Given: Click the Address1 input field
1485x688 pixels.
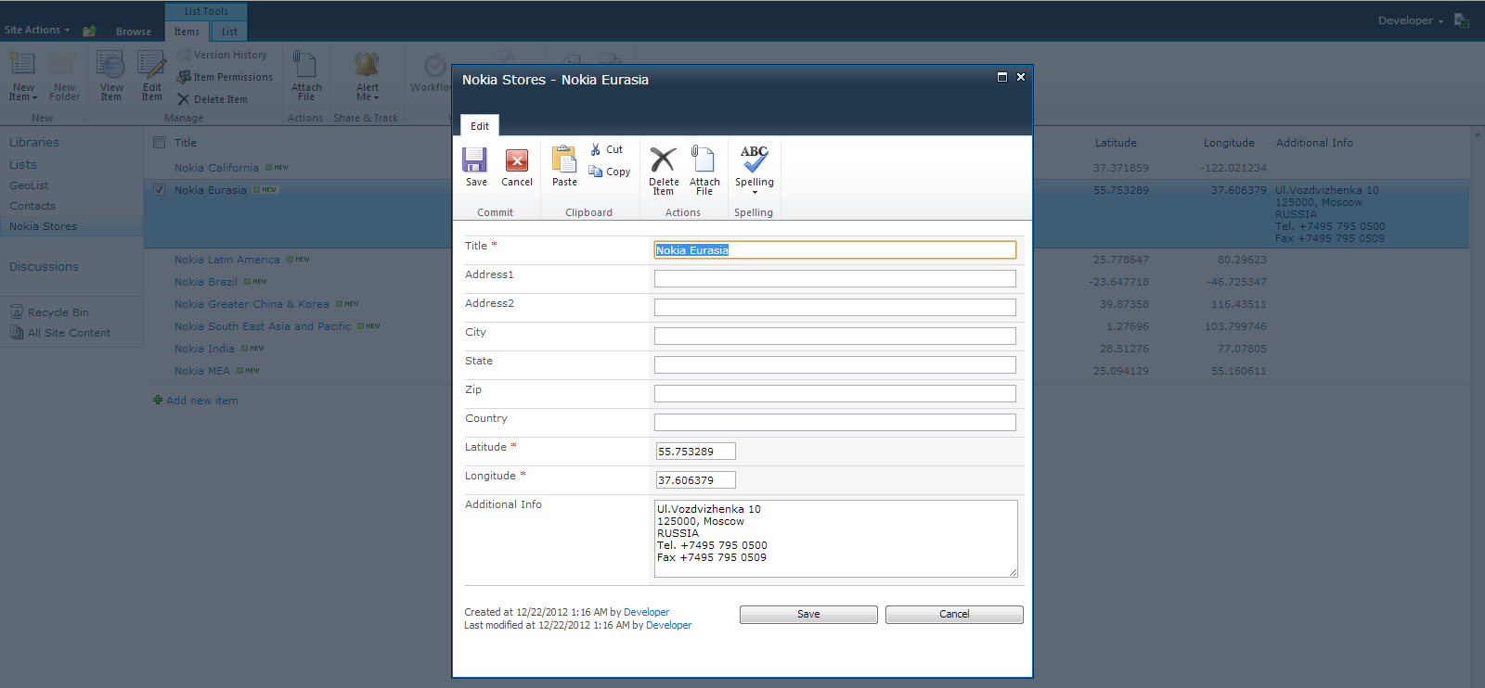Looking at the screenshot, I should click(x=835, y=279).
